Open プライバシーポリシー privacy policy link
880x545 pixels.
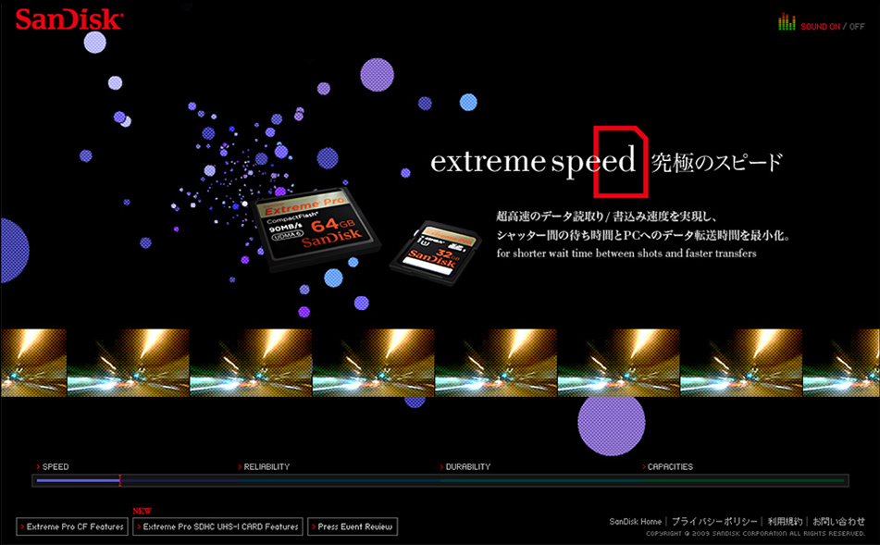click(714, 522)
